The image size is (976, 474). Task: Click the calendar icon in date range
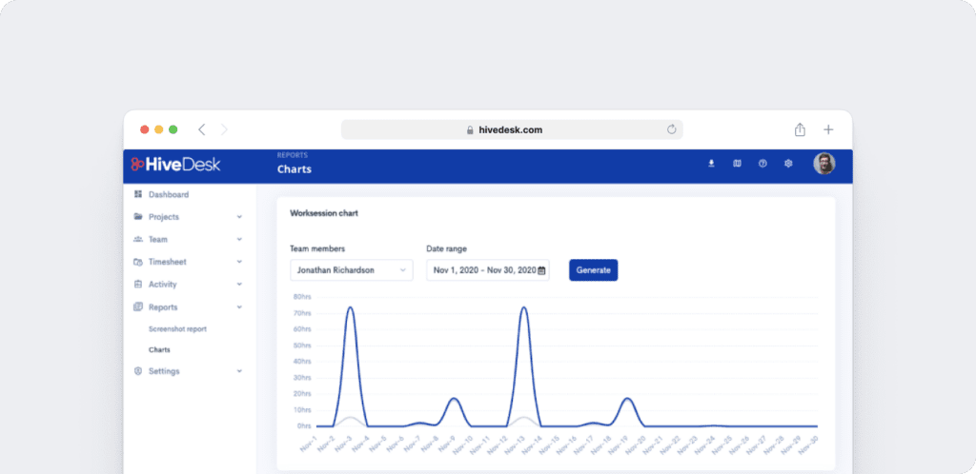[542, 270]
